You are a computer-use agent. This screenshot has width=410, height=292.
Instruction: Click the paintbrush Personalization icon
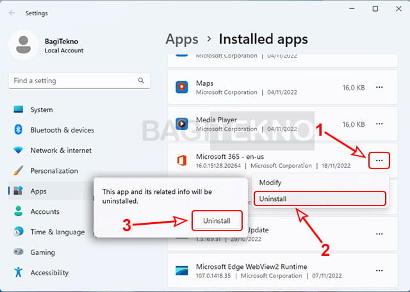[19, 170]
